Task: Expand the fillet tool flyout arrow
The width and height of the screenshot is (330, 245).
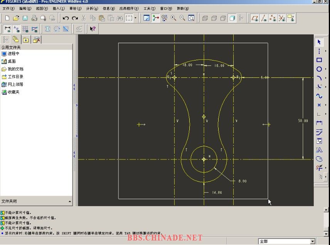Action: pos(326,87)
